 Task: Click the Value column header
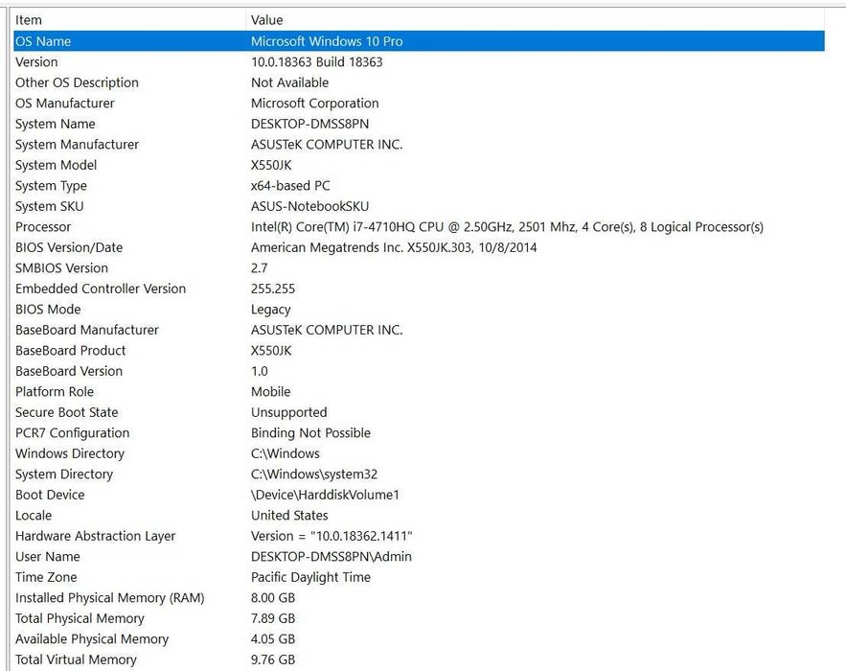click(x=536, y=20)
